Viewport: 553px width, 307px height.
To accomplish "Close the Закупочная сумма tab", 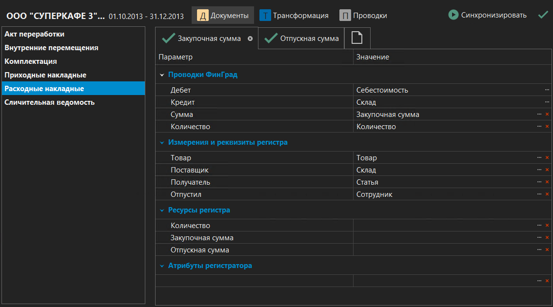I will point(250,38).
